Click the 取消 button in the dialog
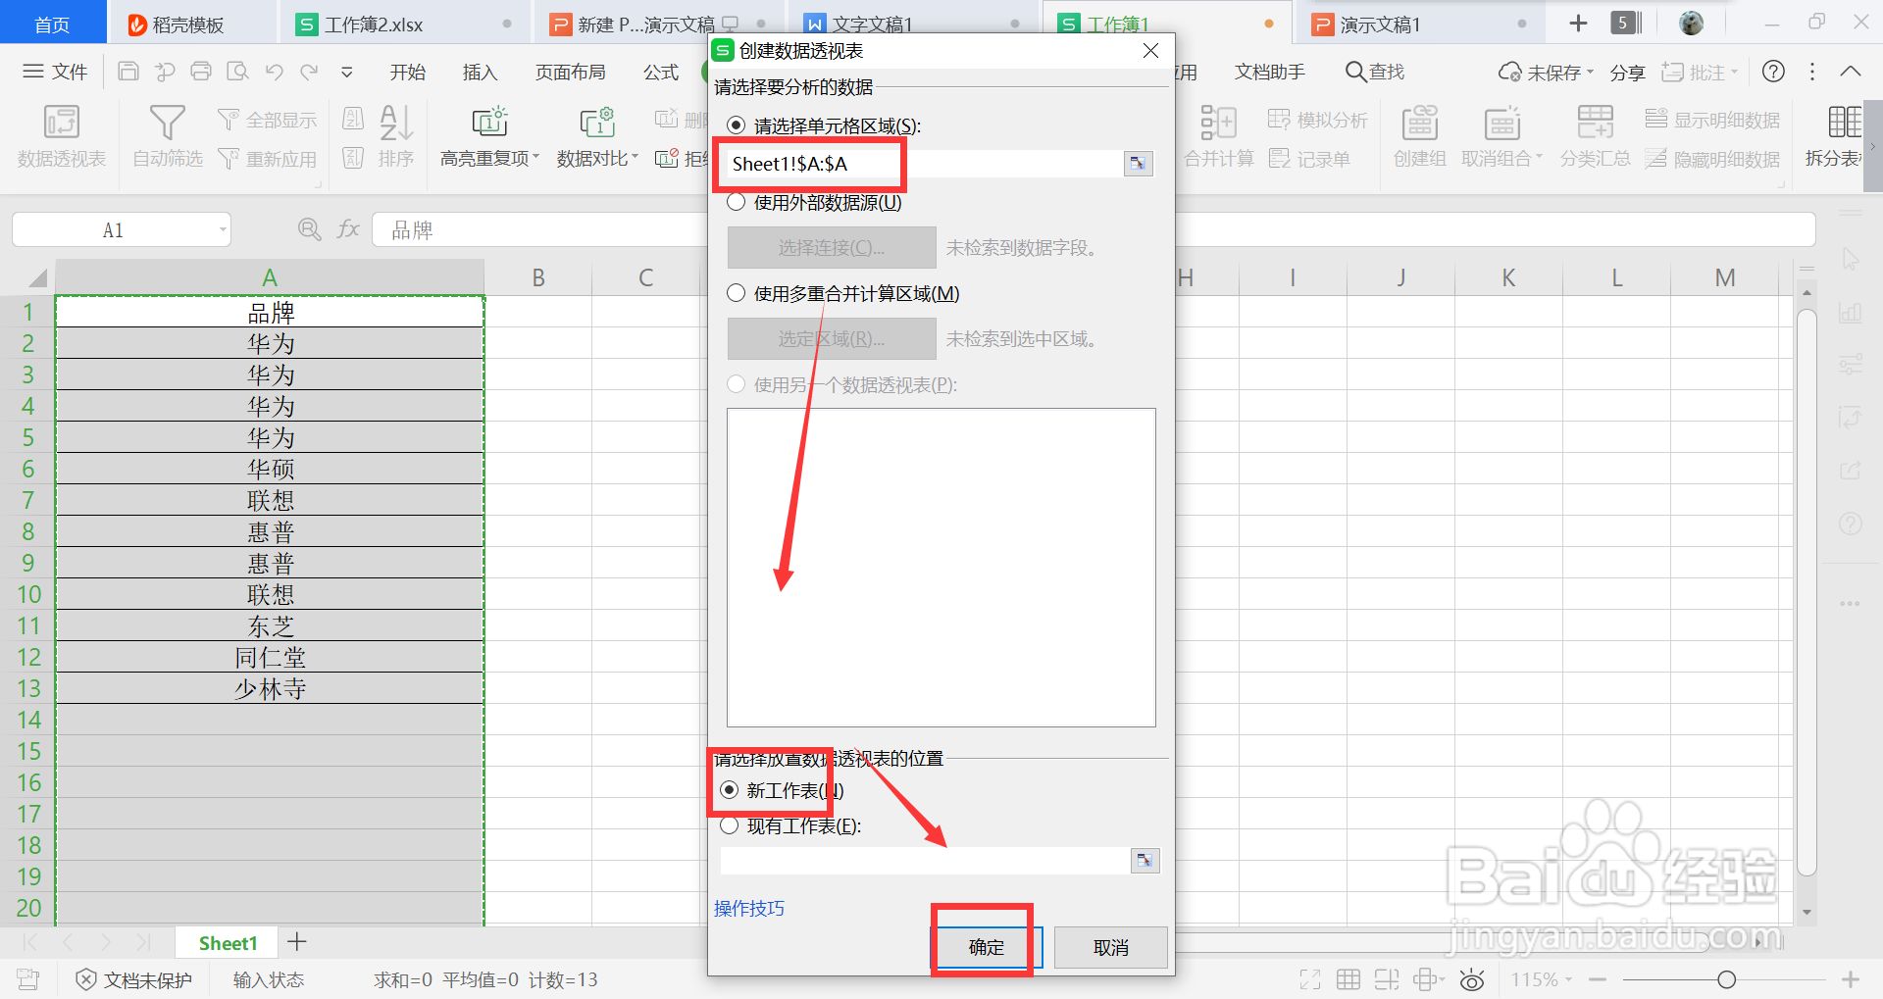The height and width of the screenshot is (999, 1883). (1110, 947)
